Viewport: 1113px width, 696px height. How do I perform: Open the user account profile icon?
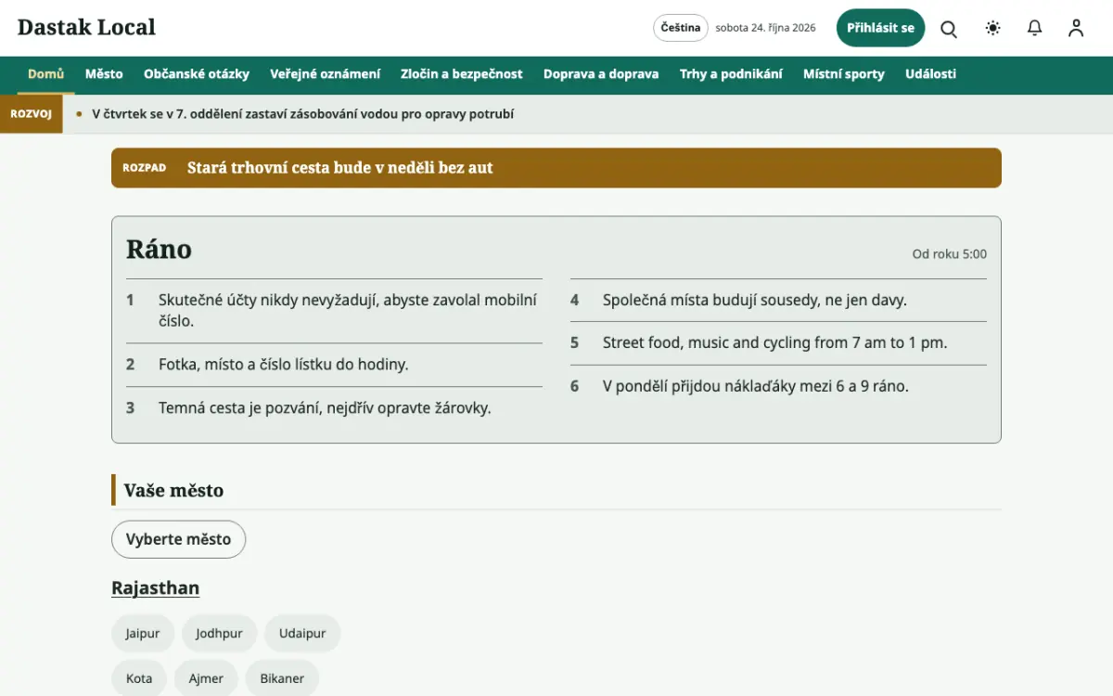tap(1076, 28)
